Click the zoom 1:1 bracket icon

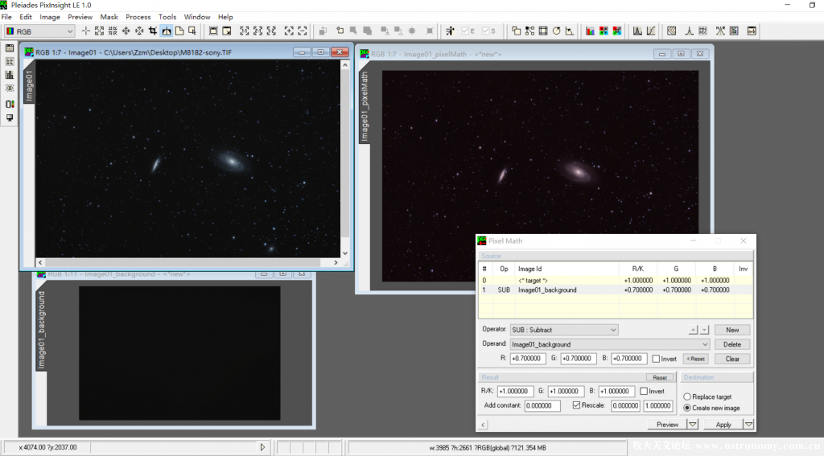click(245, 31)
